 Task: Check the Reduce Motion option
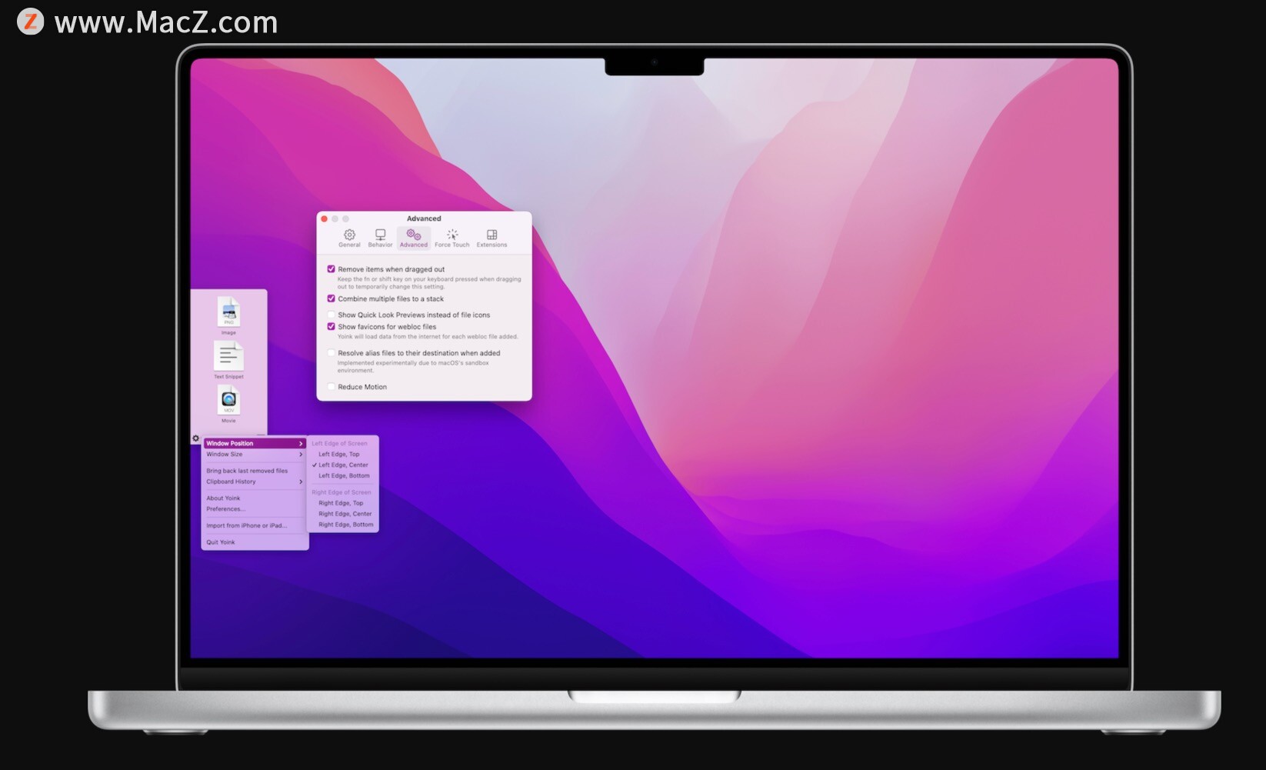331,387
